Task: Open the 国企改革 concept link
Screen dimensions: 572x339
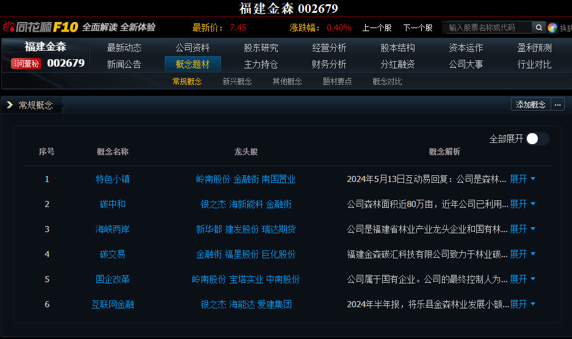Action: (x=113, y=279)
